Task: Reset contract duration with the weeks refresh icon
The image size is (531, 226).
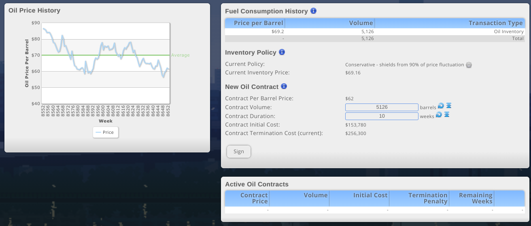Action: click(439, 115)
